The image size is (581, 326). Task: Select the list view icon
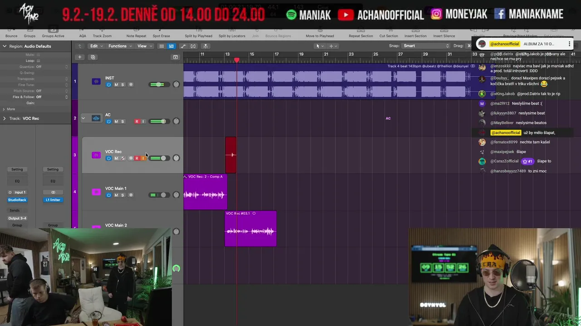pyautogui.click(x=171, y=46)
